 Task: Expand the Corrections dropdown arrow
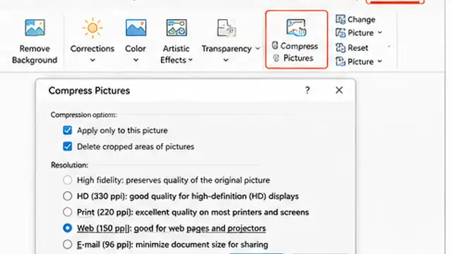tap(93, 60)
